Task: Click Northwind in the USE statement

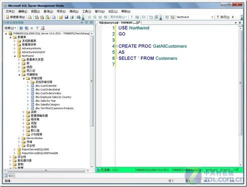Action: pyautogui.click(x=139, y=28)
